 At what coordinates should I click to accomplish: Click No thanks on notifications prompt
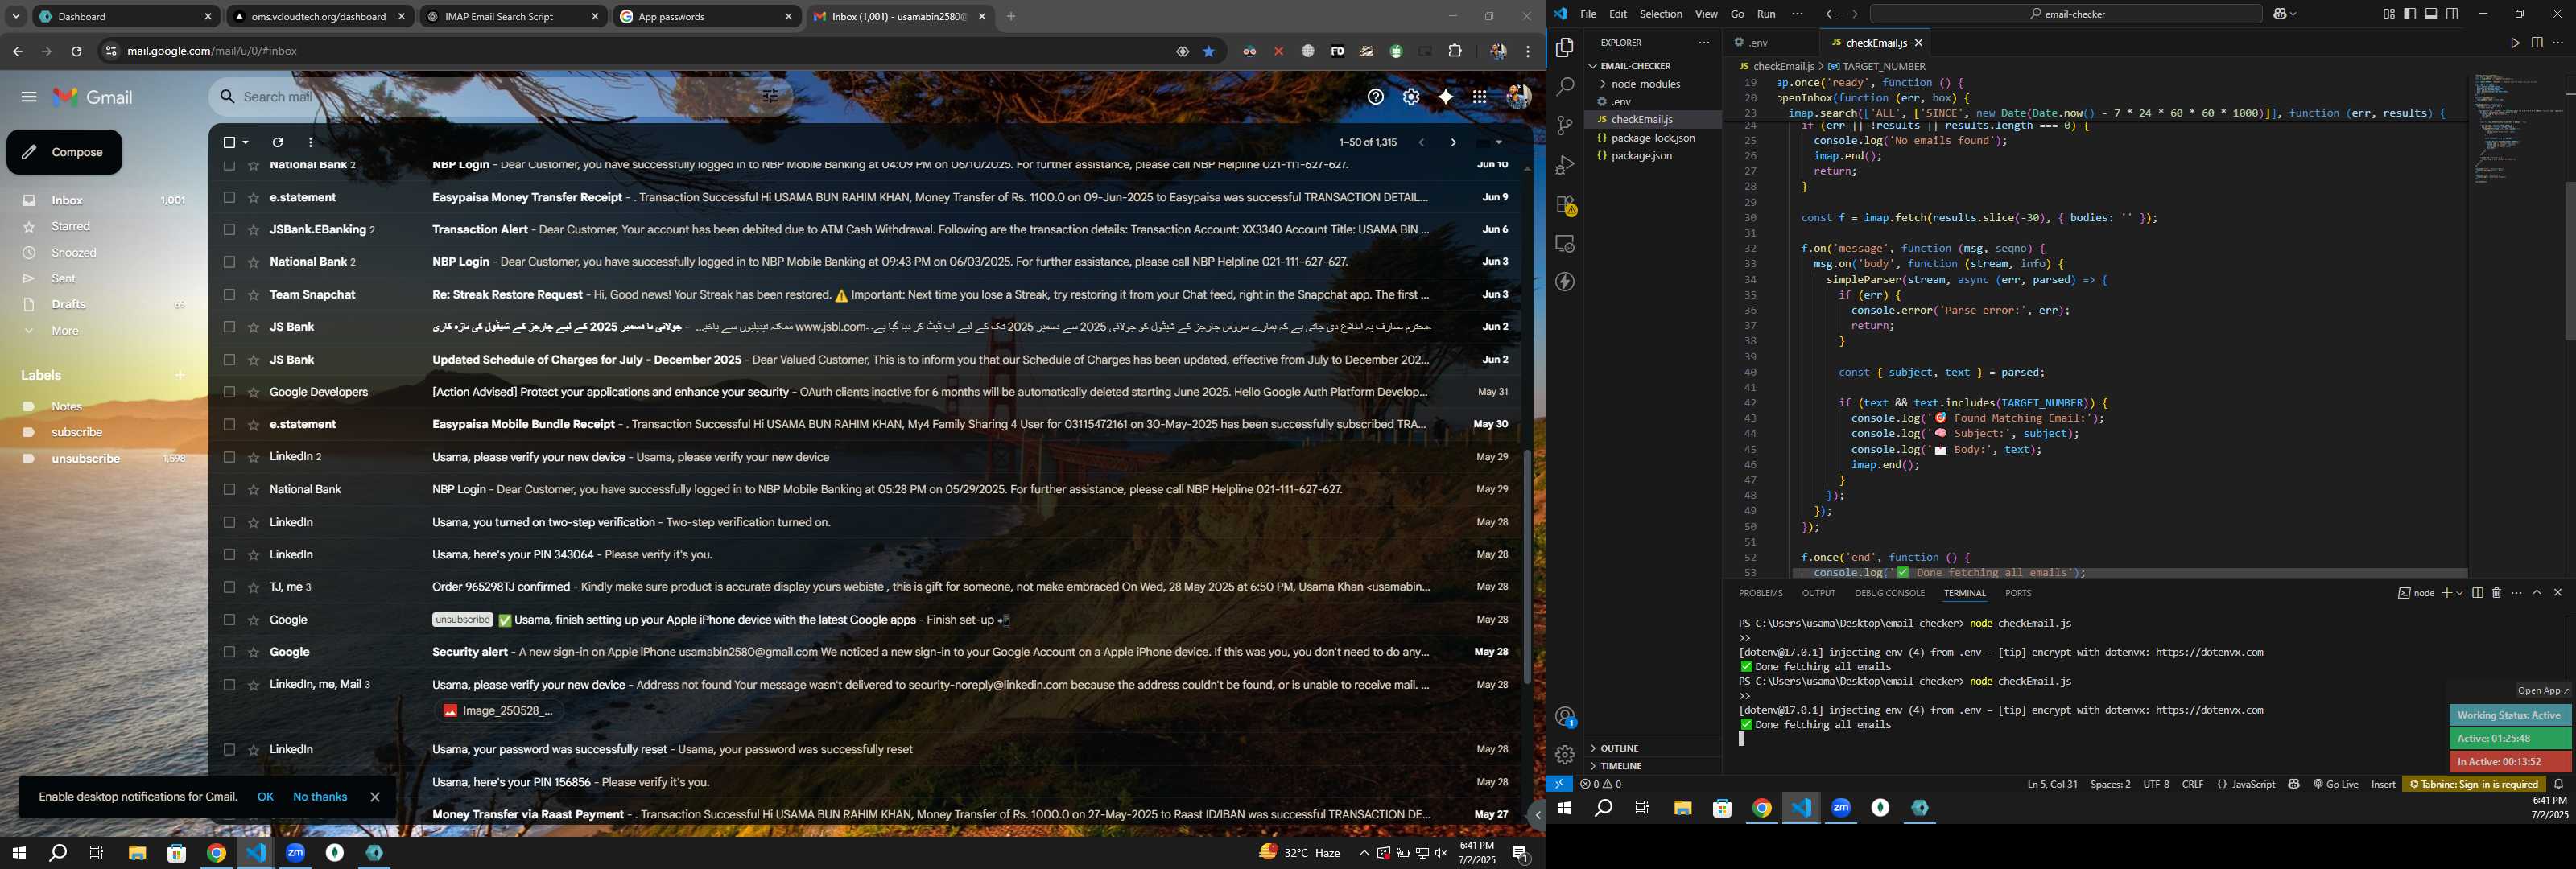coord(320,797)
